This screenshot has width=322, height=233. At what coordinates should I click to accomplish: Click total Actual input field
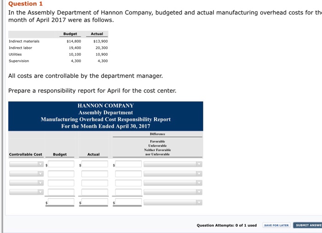tap(95, 202)
